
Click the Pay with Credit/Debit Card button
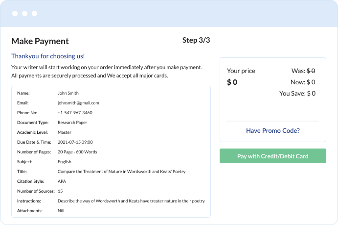click(x=272, y=156)
